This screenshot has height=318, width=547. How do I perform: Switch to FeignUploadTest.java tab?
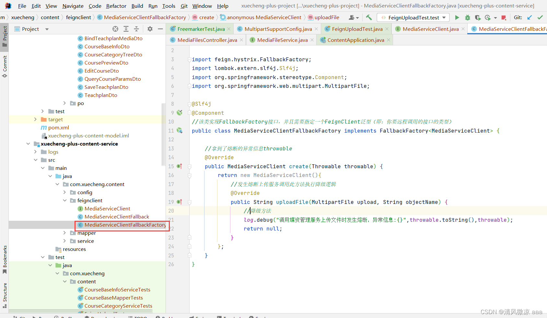[x=357, y=29]
